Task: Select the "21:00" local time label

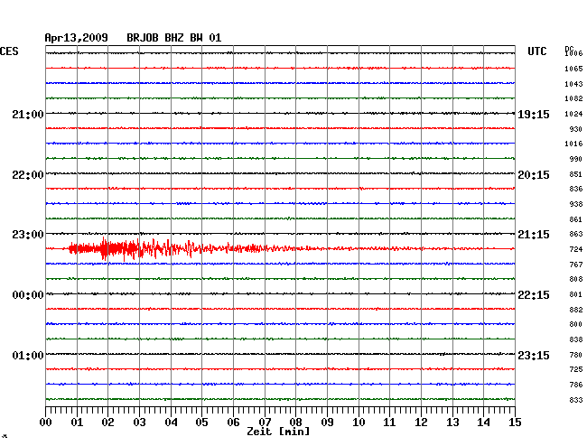Action: click(28, 114)
